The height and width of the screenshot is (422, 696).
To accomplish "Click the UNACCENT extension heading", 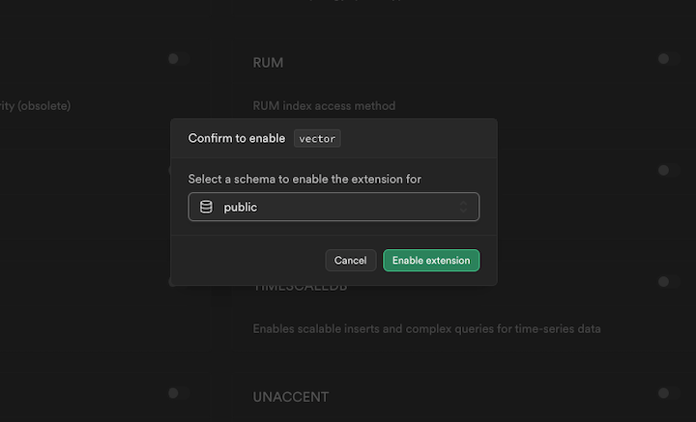I will (290, 397).
